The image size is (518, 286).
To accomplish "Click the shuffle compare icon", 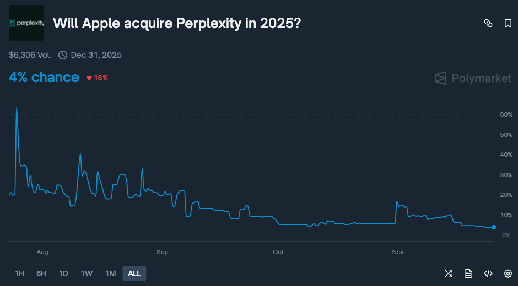I will pos(449,273).
